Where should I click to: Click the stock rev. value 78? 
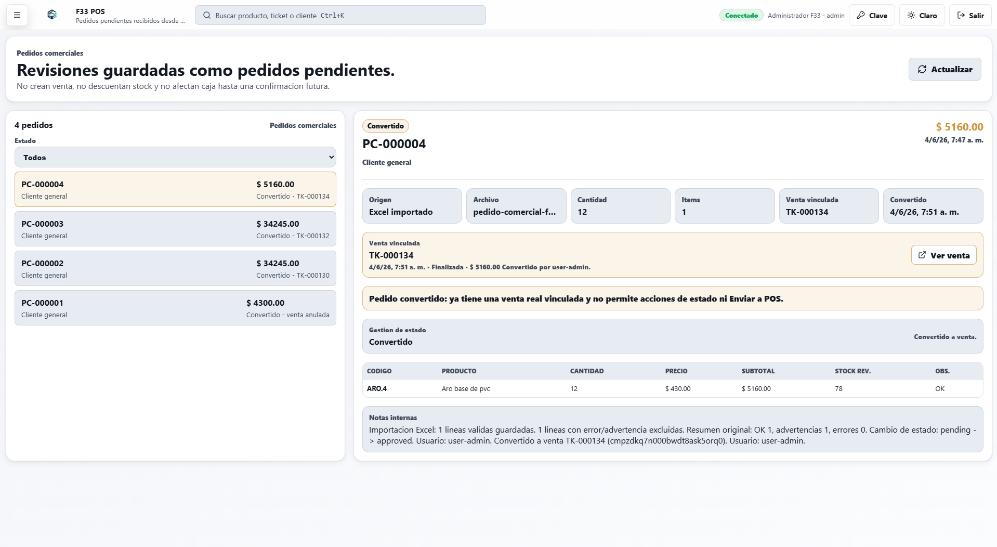click(838, 388)
